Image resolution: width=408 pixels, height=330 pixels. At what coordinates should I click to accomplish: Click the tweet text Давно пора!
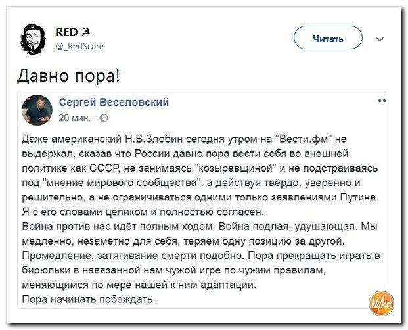tap(69, 76)
